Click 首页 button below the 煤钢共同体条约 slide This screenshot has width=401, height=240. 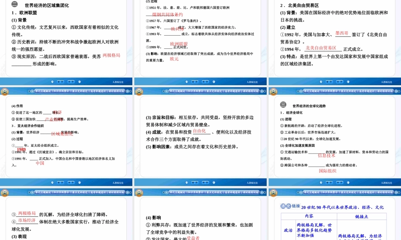pyautogui.click(x=195, y=82)
